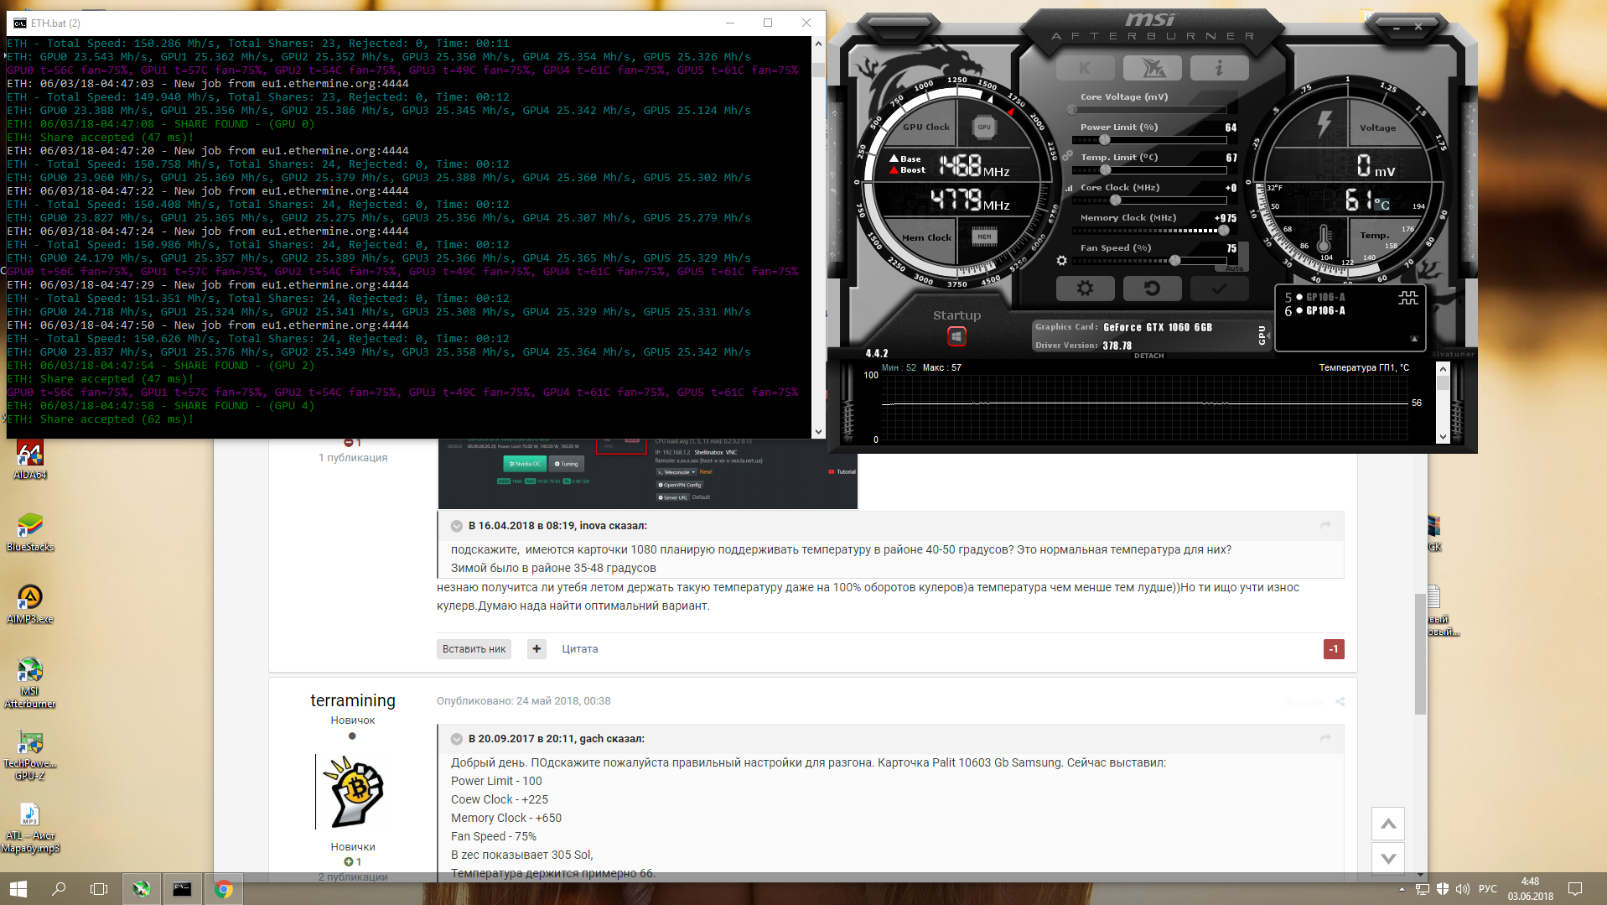Switch to Chrome on the taskbar
Image resolution: width=1607 pixels, height=905 pixels.
pyautogui.click(x=223, y=889)
